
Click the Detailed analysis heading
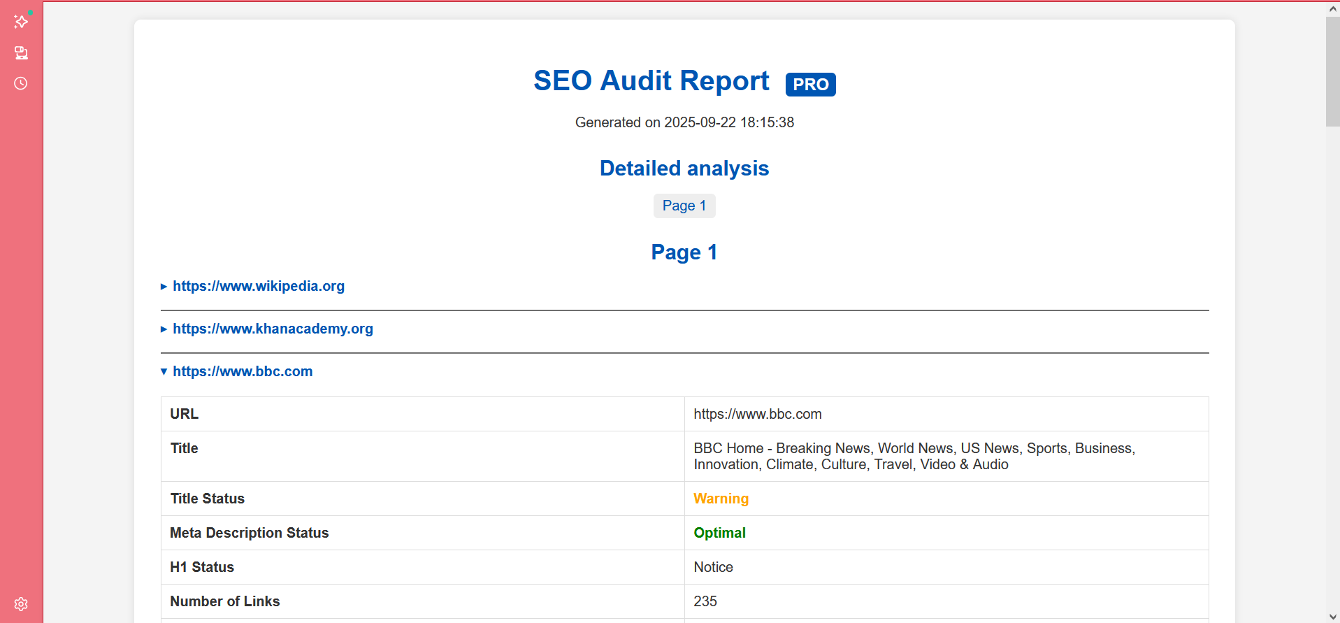pos(684,169)
